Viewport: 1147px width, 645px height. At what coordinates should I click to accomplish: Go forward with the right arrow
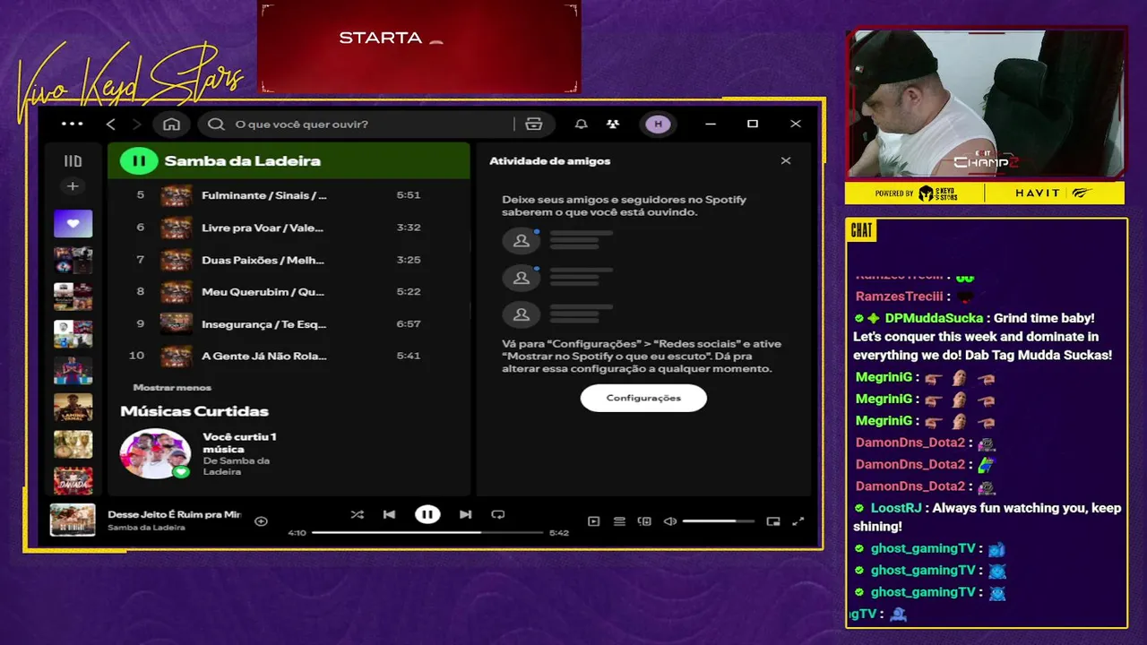[136, 124]
